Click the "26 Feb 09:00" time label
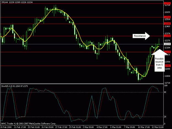The image size is (172, 129). pyautogui.click(x=48, y=127)
